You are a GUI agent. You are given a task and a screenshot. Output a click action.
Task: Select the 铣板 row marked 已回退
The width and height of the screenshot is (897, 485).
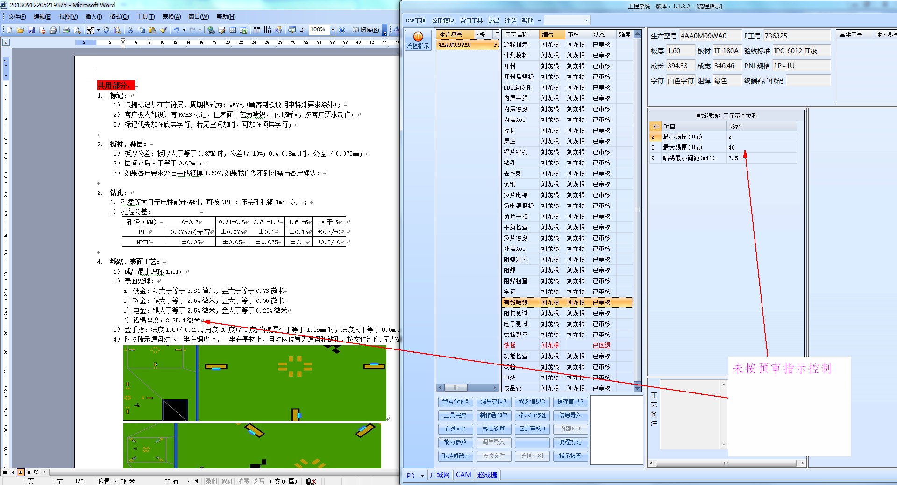tap(567, 345)
